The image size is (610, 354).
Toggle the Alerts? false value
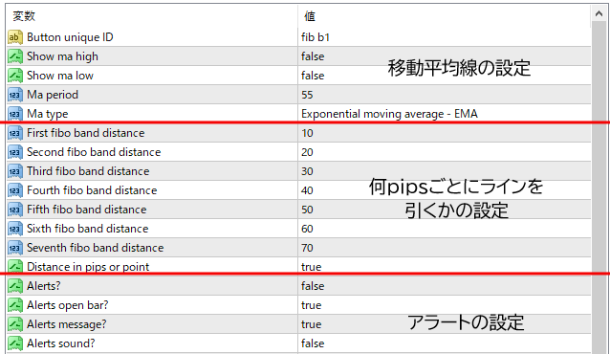(445, 286)
